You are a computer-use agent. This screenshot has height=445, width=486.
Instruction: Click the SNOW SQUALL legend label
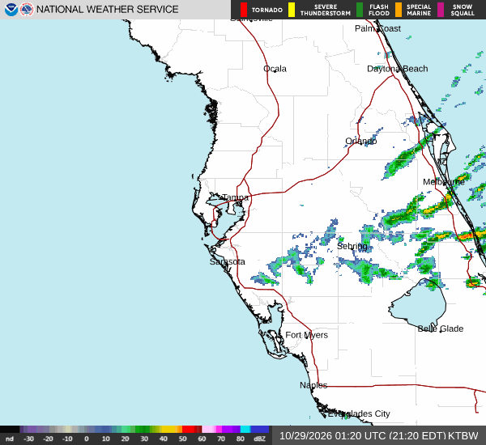463,10
